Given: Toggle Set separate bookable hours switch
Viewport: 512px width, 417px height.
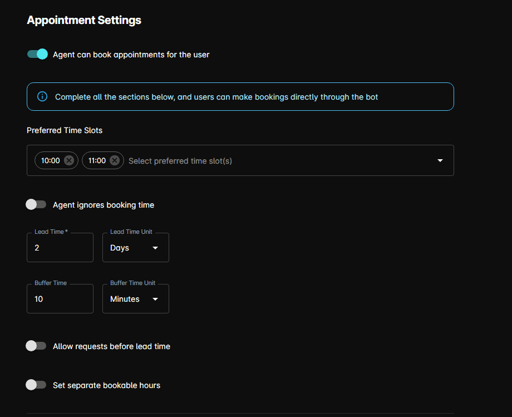Looking at the screenshot, I should [x=36, y=385].
